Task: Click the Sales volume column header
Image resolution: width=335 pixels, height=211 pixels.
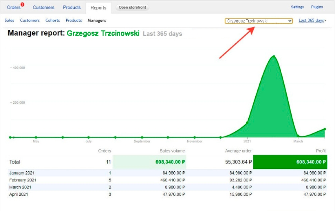Action: tap(172, 151)
